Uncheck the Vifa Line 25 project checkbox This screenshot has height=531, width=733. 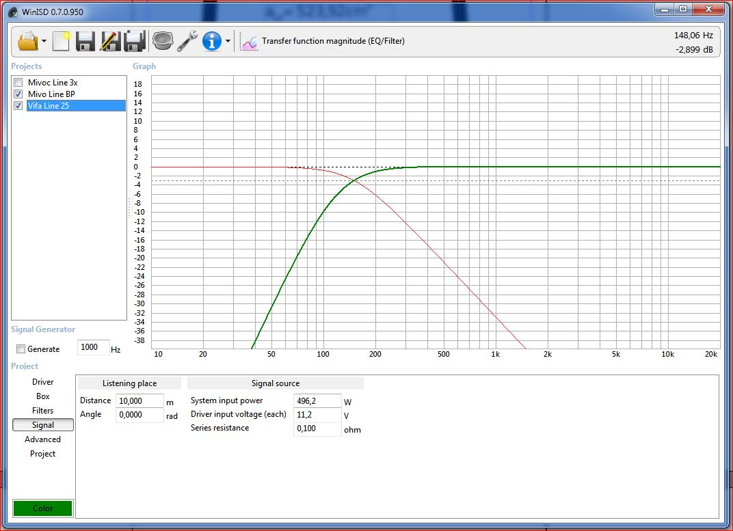pos(18,105)
